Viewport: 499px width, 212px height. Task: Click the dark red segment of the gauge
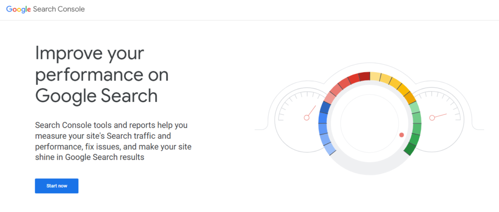365,77
